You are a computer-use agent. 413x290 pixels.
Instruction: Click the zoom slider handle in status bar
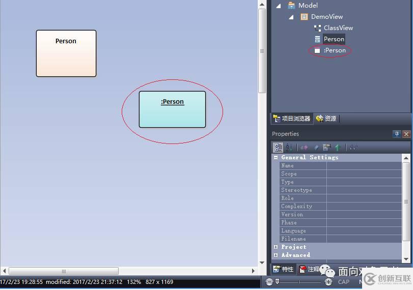277,281
